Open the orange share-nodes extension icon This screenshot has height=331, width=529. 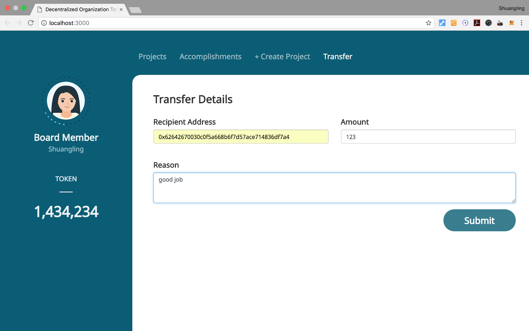[454, 23]
